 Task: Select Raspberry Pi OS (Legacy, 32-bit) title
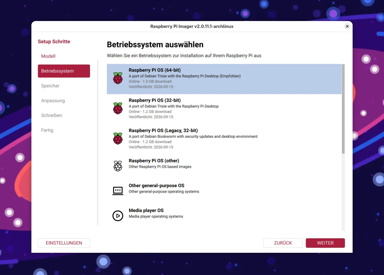(x=163, y=130)
